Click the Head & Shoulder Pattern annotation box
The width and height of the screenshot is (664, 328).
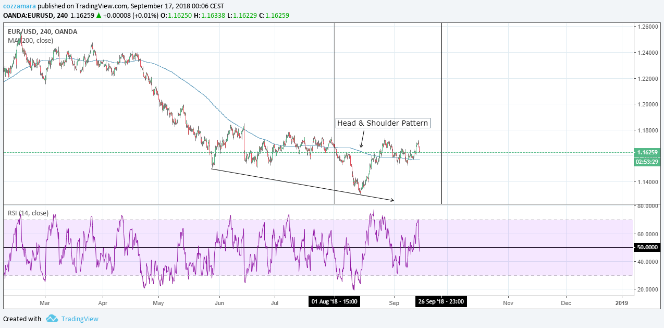pos(383,124)
